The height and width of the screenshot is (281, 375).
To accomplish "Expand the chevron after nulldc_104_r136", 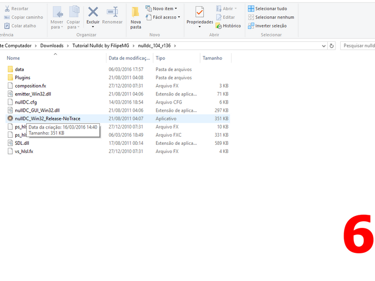I will (175, 46).
